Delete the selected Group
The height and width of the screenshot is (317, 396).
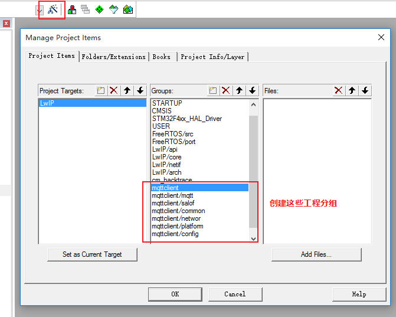click(x=226, y=90)
